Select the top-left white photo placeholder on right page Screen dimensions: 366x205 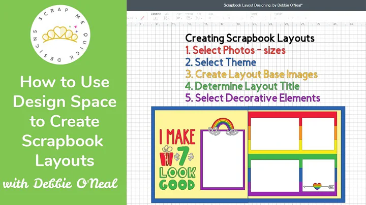coord(274,134)
